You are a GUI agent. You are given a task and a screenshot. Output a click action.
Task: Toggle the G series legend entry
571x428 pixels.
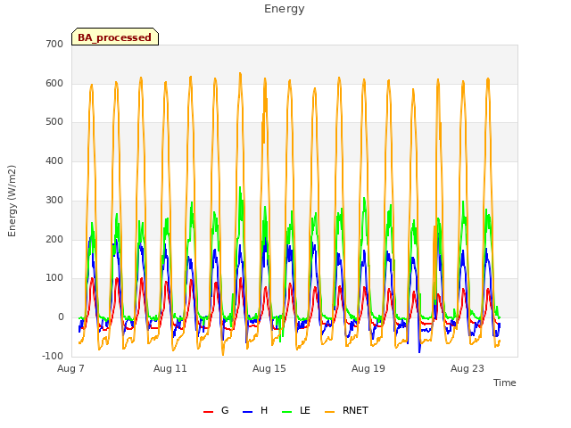coord(216,410)
